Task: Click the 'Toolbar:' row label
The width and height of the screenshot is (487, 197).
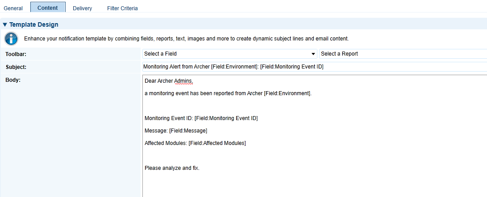Action: pyautogui.click(x=16, y=54)
